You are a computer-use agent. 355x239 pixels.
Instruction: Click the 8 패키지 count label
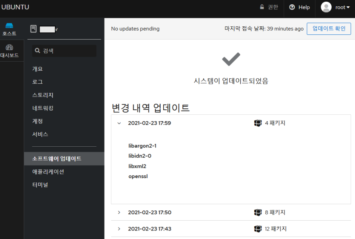click(x=275, y=212)
